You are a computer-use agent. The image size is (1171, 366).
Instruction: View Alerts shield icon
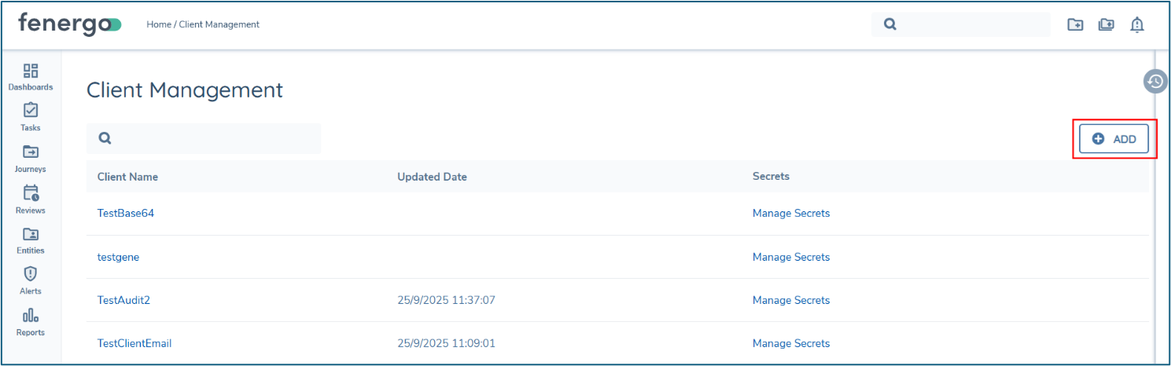[x=31, y=275]
